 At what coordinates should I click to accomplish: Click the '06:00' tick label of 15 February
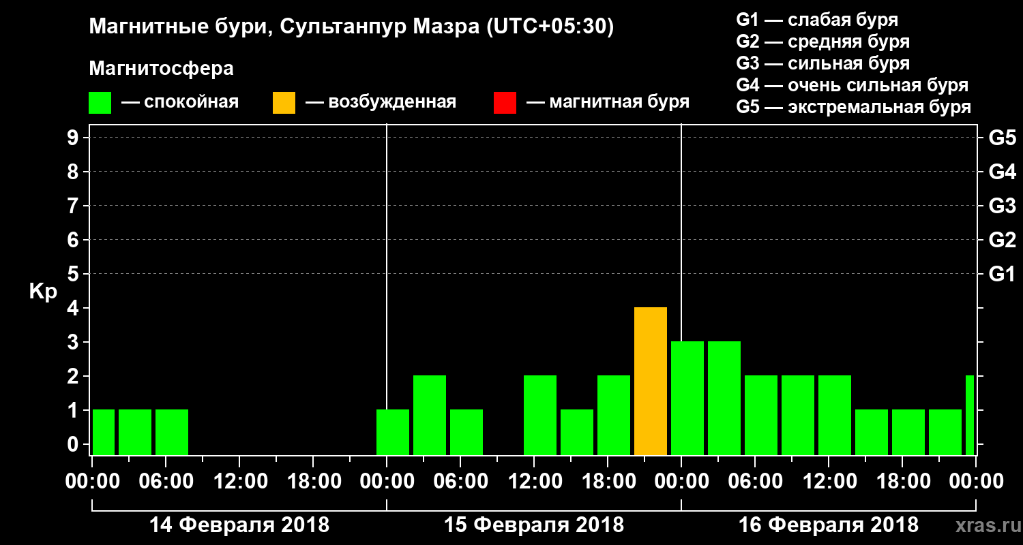click(x=461, y=482)
